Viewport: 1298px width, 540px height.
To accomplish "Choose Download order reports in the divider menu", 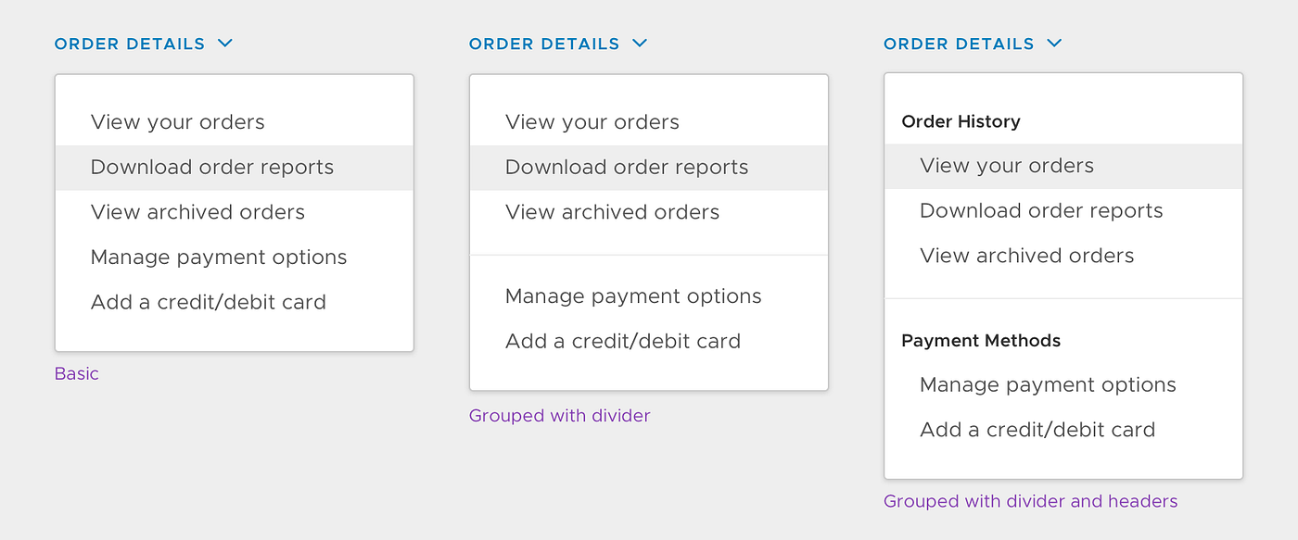I will (x=626, y=167).
